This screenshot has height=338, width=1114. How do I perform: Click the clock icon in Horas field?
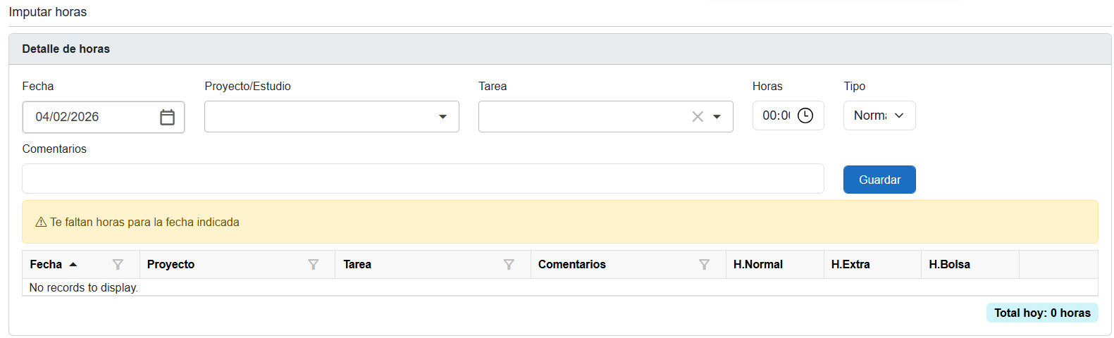click(805, 115)
